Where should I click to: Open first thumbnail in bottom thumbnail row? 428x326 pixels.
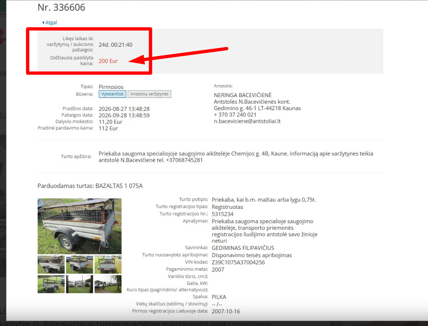[51, 284]
